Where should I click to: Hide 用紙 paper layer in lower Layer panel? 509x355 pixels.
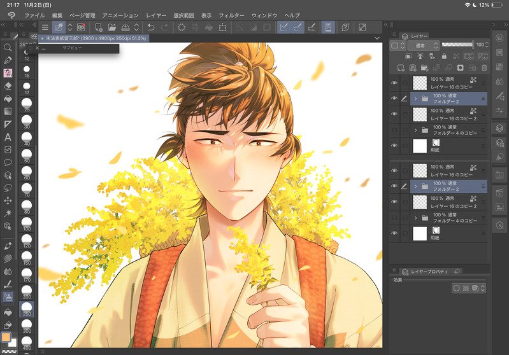coord(394,233)
